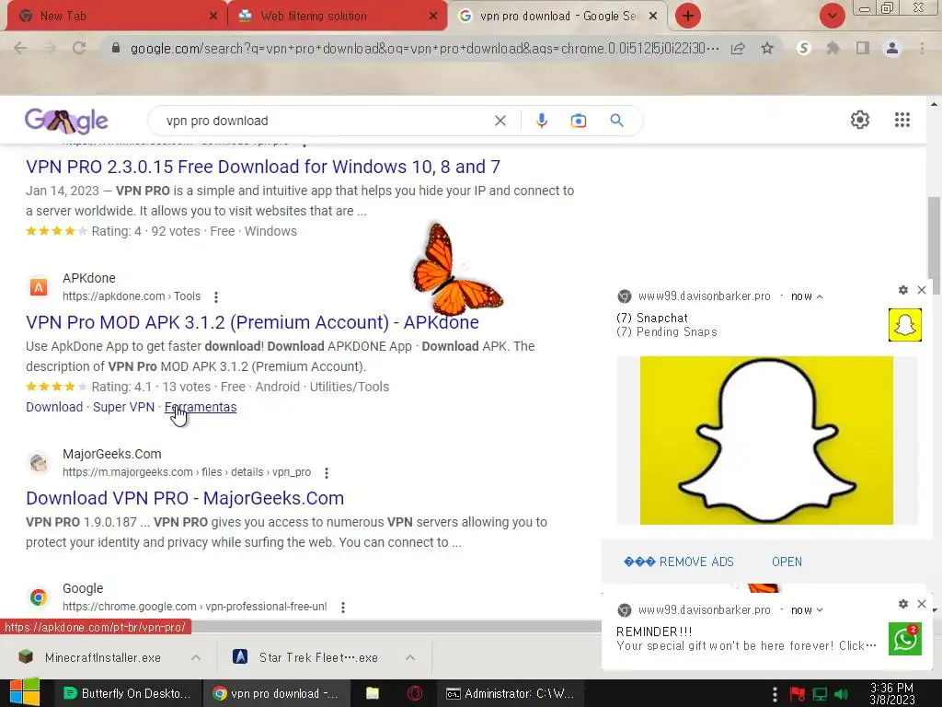Click the WhatsApp icon in the reminder notification

click(905, 639)
